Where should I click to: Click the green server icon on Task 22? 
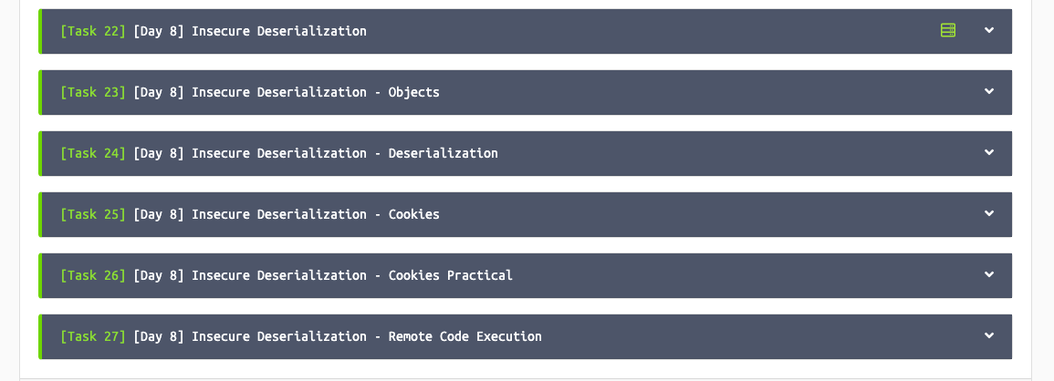(x=948, y=30)
